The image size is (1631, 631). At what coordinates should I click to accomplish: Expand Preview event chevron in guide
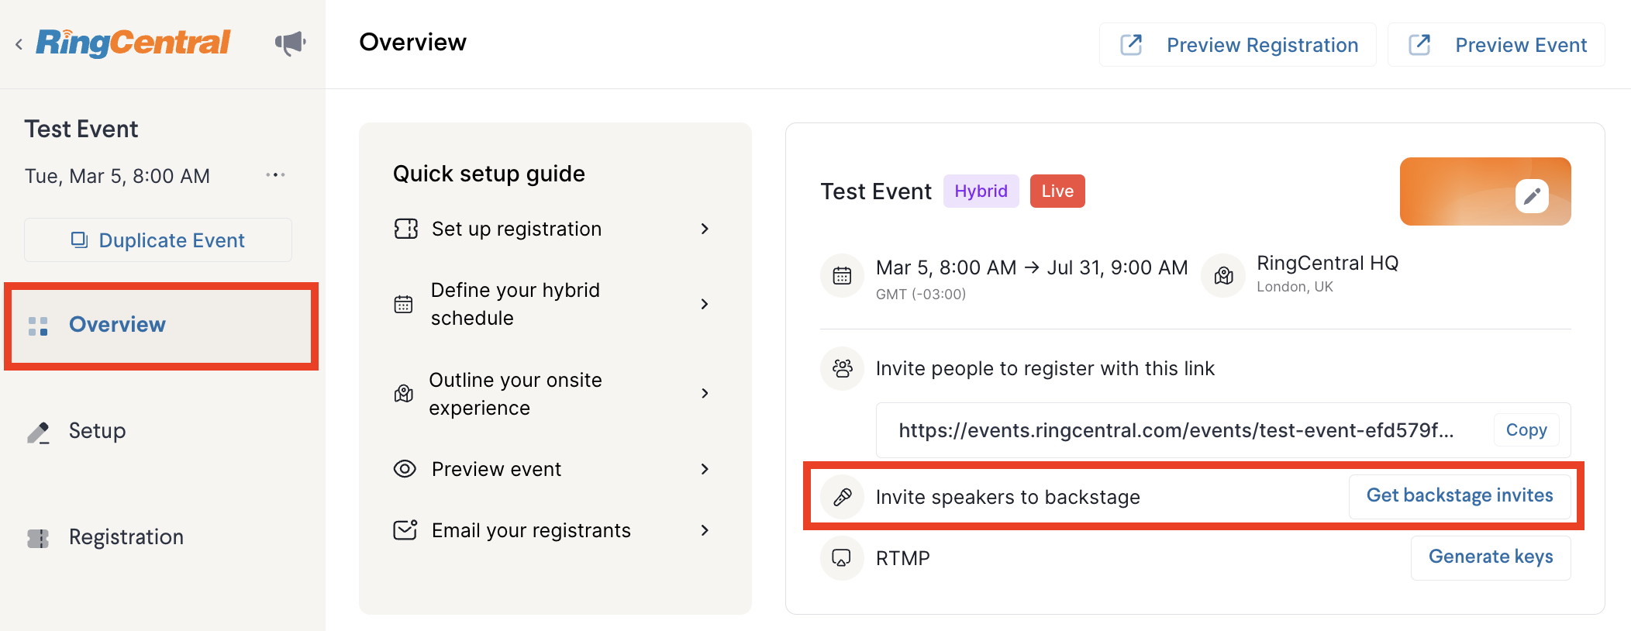705,469
